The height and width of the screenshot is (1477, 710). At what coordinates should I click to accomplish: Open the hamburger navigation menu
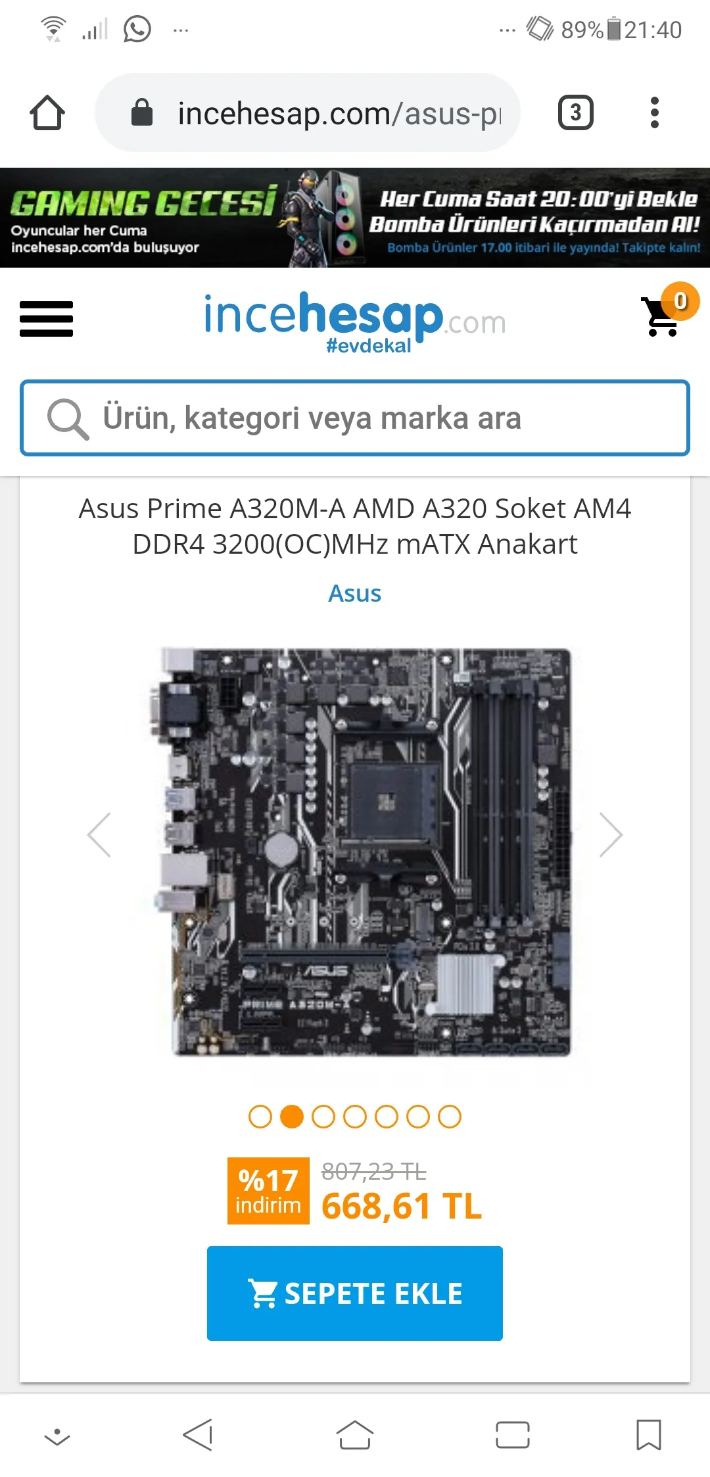coord(46,319)
